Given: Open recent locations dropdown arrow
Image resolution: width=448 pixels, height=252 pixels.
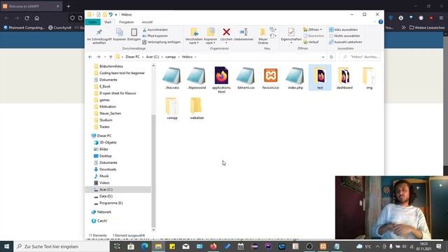Looking at the screenshot, I should tap(105, 57).
